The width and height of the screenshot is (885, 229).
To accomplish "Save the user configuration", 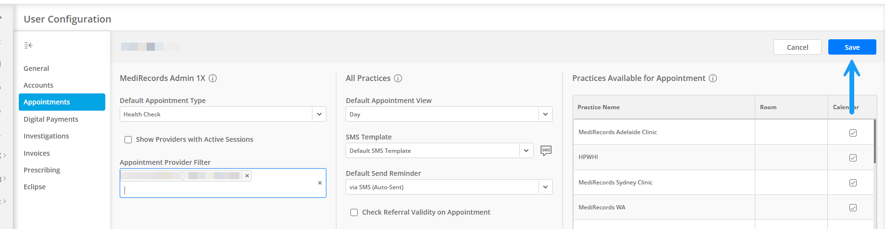I will pos(852,47).
